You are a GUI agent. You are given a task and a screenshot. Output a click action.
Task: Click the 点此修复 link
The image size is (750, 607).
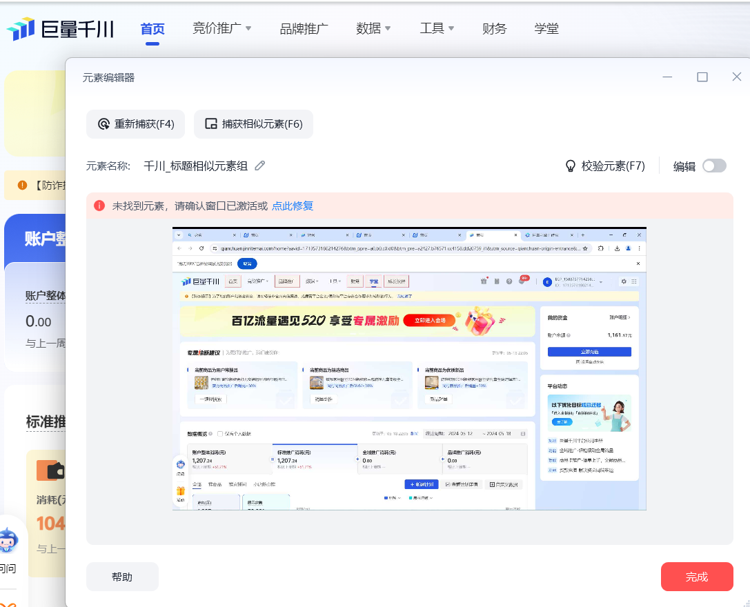click(293, 206)
